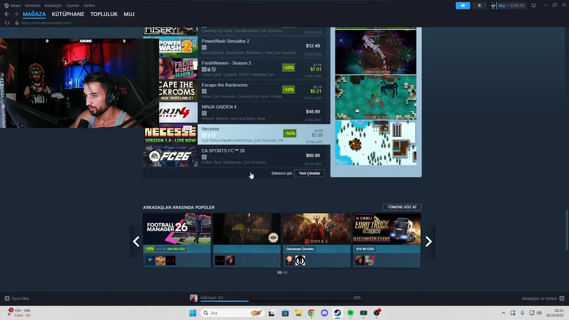Click the EA FC26 capsule image

tap(171, 156)
